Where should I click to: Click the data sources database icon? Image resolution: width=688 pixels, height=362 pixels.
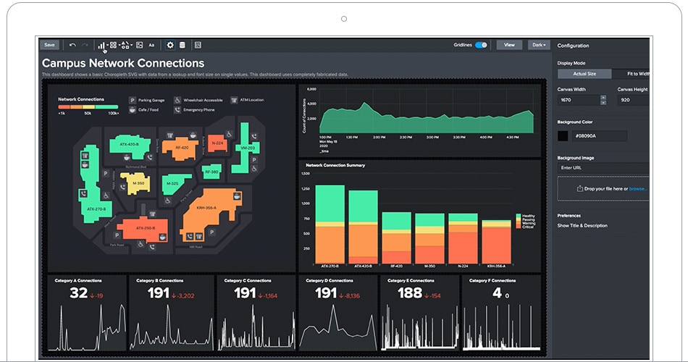click(183, 45)
